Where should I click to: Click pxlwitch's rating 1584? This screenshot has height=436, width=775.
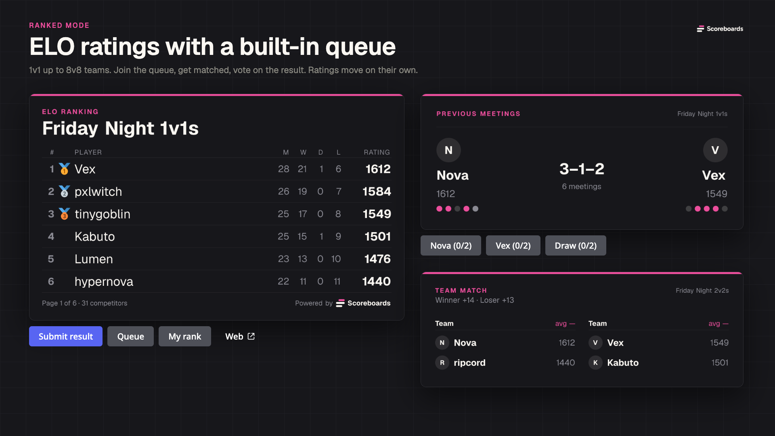coord(377,191)
